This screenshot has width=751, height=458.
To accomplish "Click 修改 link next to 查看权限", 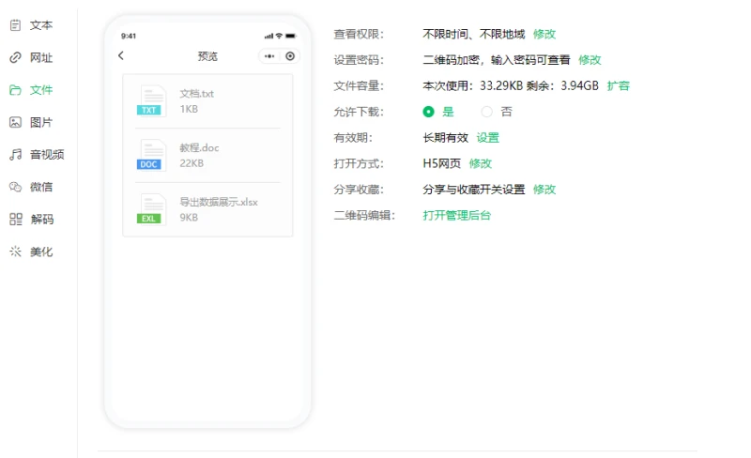I will (544, 34).
